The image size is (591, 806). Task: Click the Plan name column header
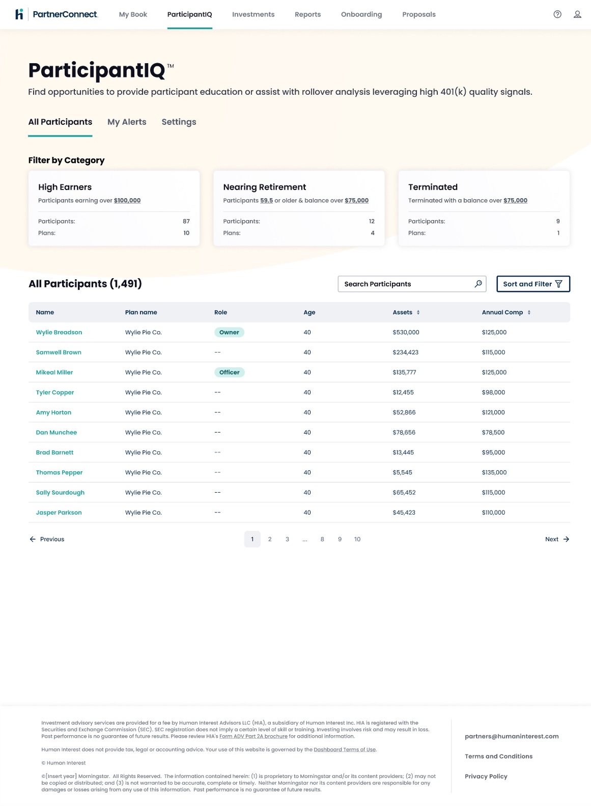click(x=141, y=312)
